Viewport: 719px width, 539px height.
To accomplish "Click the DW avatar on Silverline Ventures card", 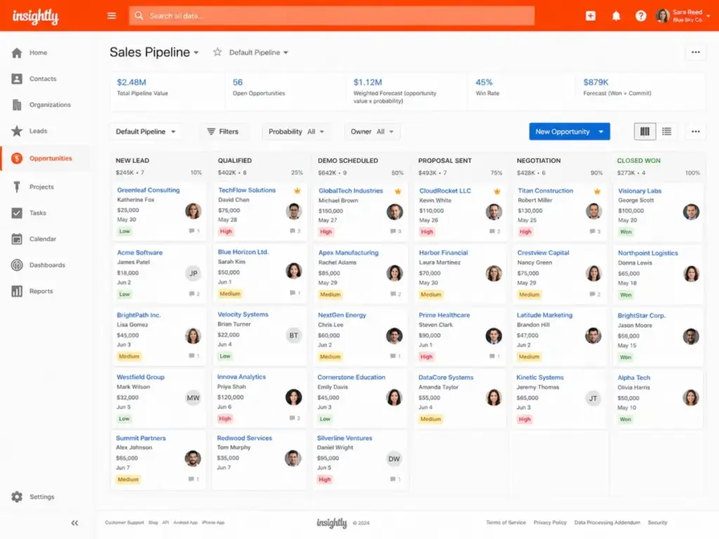I will 394,459.
